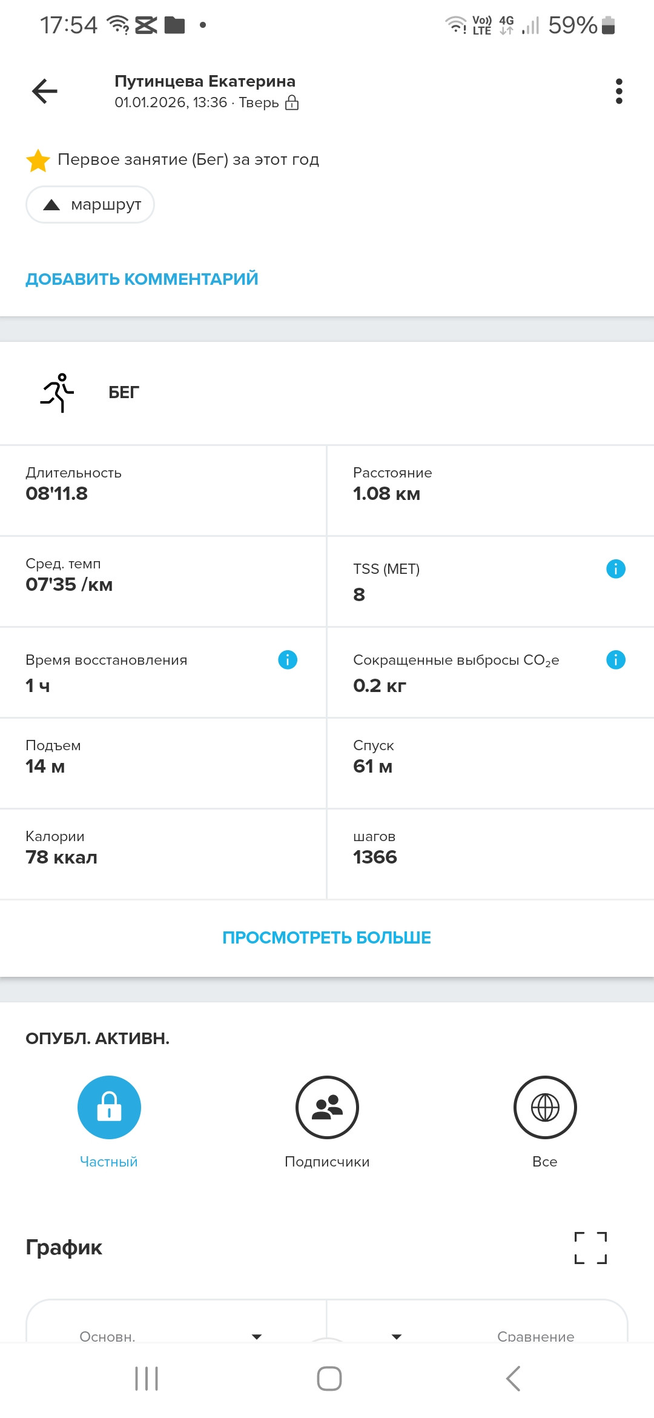Open the График fullscreen icon
This screenshot has height=1418, width=654.
tap(590, 1248)
